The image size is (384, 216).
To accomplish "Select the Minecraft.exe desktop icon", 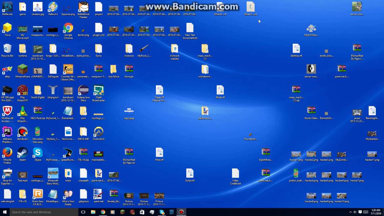I will [22, 71].
